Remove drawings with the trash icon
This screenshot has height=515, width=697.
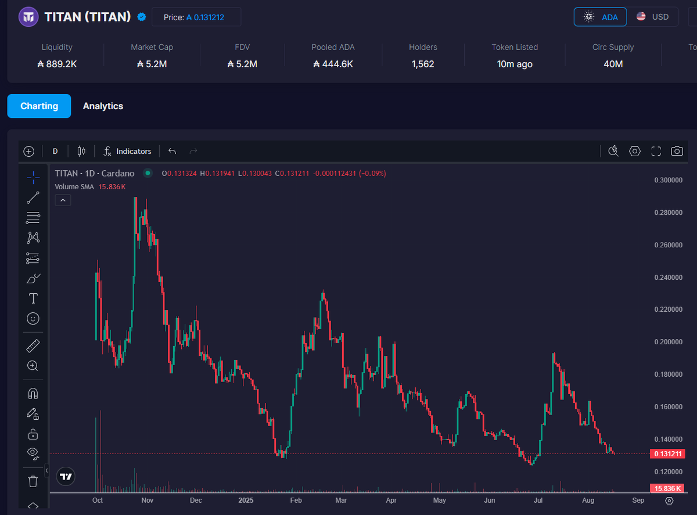[x=33, y=481]
